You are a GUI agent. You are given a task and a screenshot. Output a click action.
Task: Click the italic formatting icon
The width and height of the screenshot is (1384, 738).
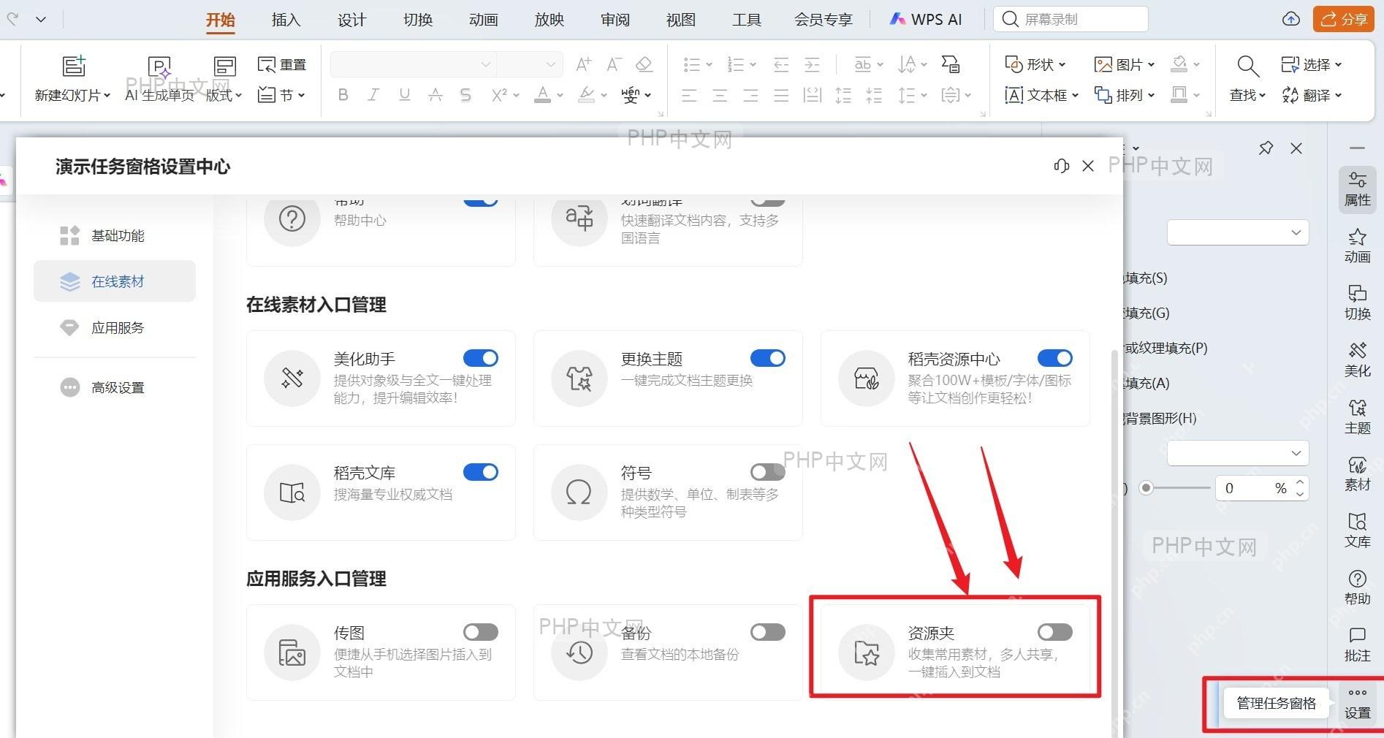373,95
